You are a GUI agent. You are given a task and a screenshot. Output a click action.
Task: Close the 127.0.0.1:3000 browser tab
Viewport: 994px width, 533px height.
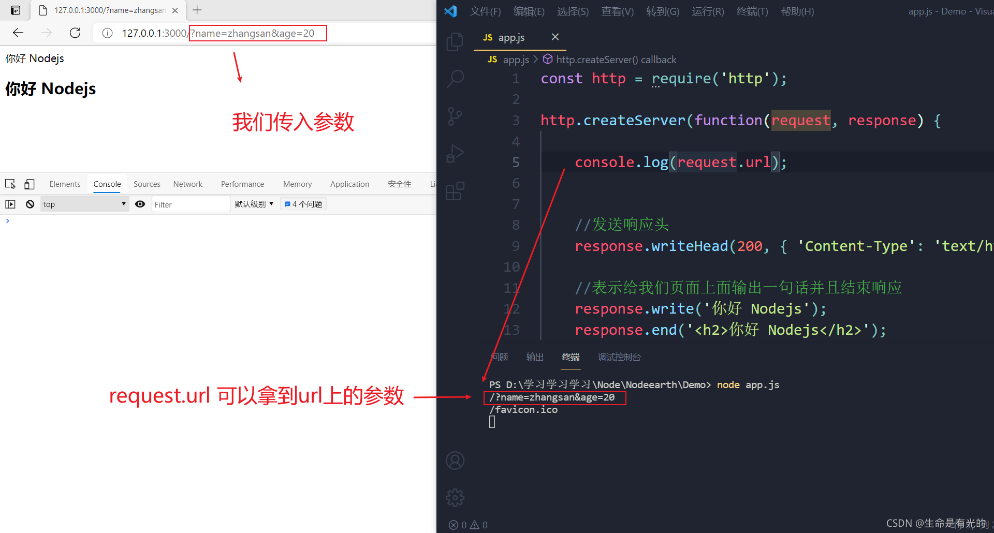tap(175, 10)
